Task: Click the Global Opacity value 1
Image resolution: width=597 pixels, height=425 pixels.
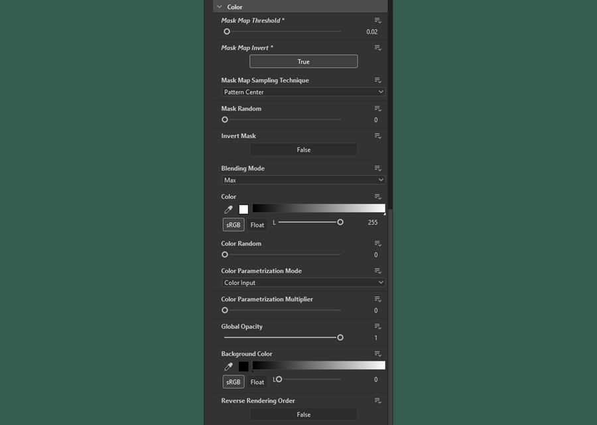Action: [376, 338]
